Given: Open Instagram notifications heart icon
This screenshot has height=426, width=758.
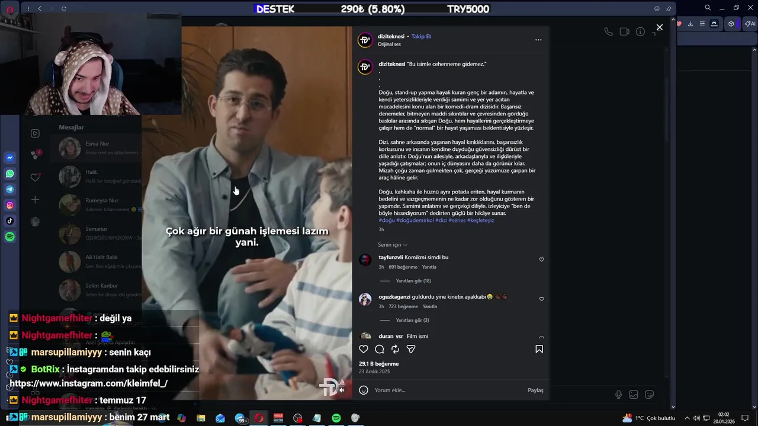Looking at the screenshot, I should tap(36, 177).
